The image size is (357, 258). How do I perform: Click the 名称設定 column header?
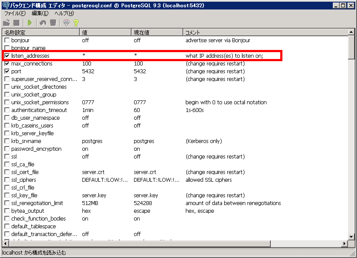[x=41, y=32]
